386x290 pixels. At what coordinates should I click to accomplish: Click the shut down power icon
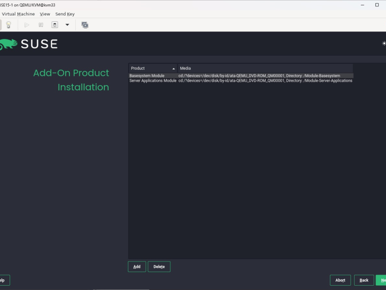55,25
